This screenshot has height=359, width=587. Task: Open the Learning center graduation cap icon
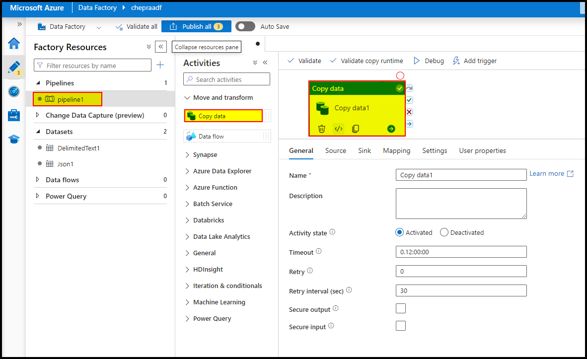click(x=14, y=139)
